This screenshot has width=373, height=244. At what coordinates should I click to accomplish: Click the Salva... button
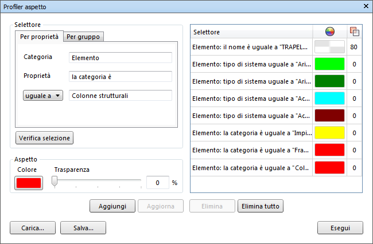pyautogui.click(x=83, y=227)
